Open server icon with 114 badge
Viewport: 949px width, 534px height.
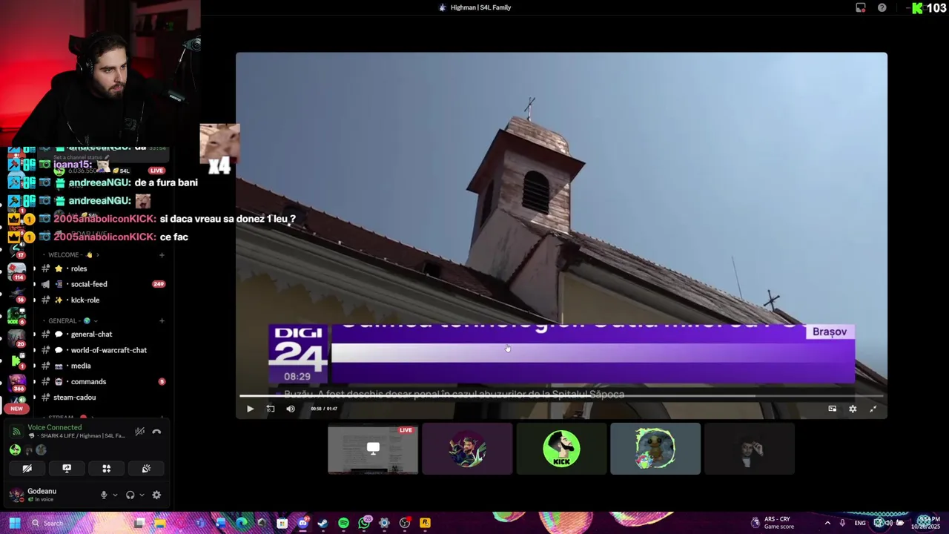16,271
